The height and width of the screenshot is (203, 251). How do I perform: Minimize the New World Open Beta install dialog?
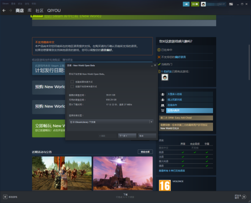(152, 65)
